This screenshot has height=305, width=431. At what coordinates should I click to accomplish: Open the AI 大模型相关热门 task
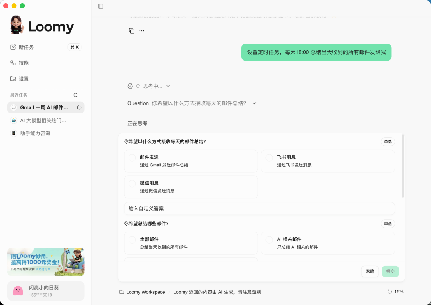[x=45, y=121]
